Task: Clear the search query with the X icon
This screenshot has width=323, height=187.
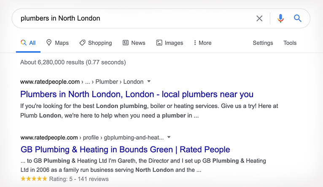Action: tap(259, 18)
